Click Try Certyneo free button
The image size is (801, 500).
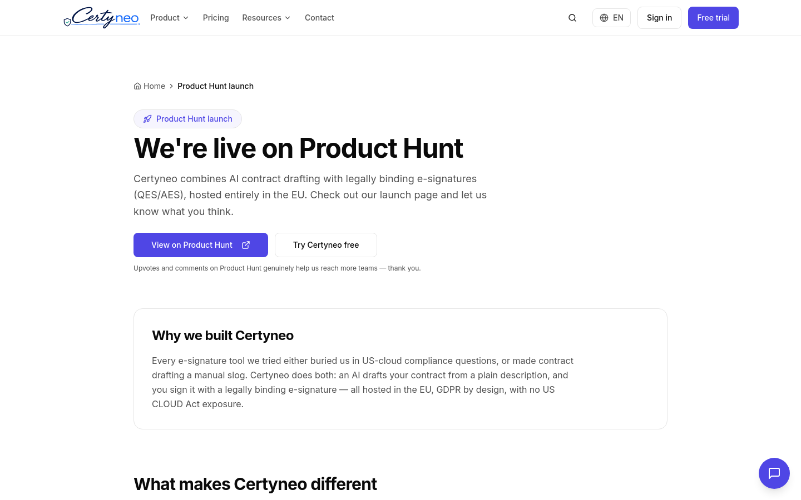point(326,245)
